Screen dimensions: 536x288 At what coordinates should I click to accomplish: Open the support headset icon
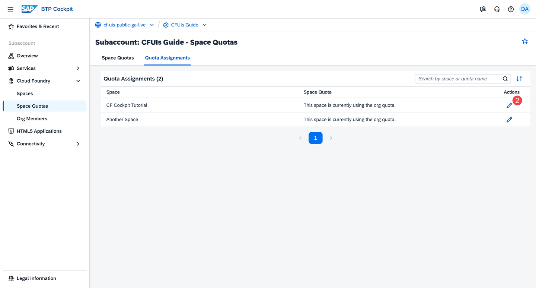point(497,9)
